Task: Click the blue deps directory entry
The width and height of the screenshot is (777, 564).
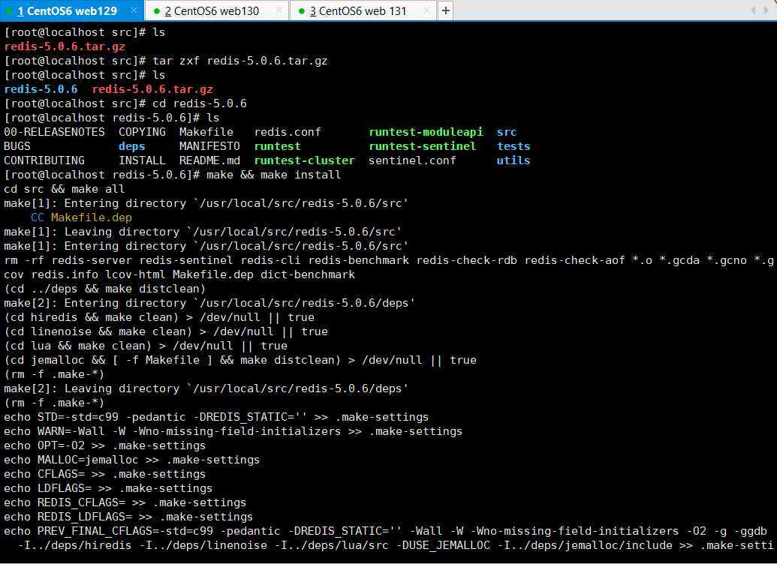Action: (132, 146)
